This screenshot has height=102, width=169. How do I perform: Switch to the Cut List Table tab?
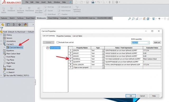tap(77, 36)
